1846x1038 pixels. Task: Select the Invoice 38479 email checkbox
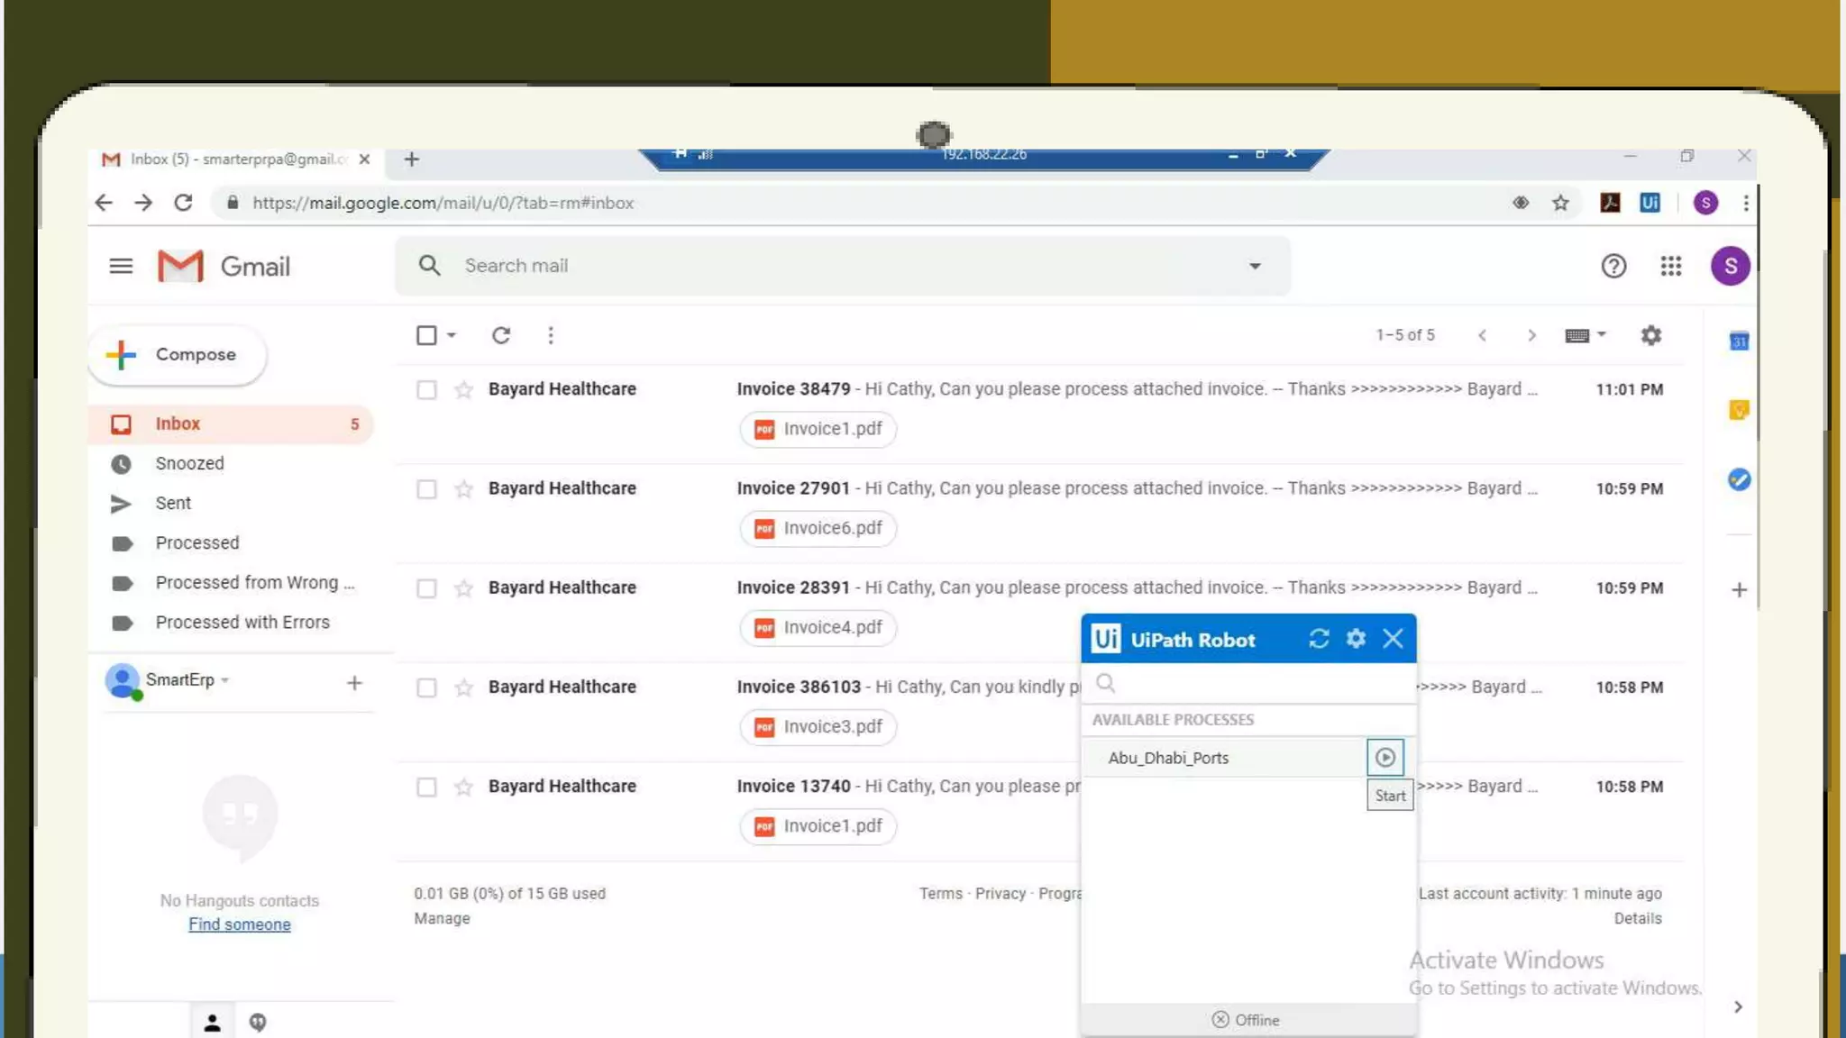[x=426, y=389]
